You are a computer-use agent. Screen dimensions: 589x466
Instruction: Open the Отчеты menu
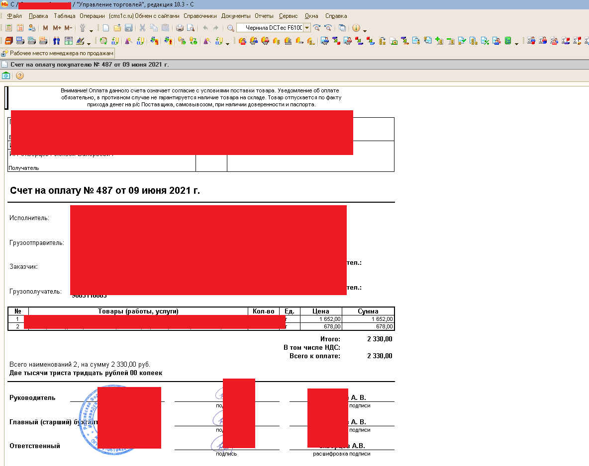click(264, 16)
